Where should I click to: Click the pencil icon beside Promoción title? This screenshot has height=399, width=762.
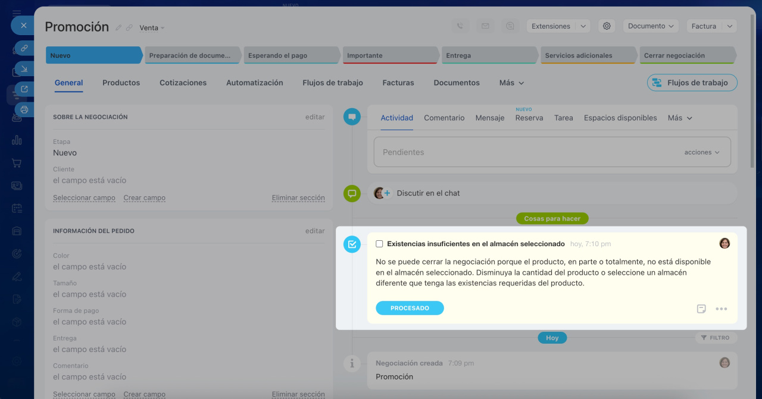click(x=118, y=28)
